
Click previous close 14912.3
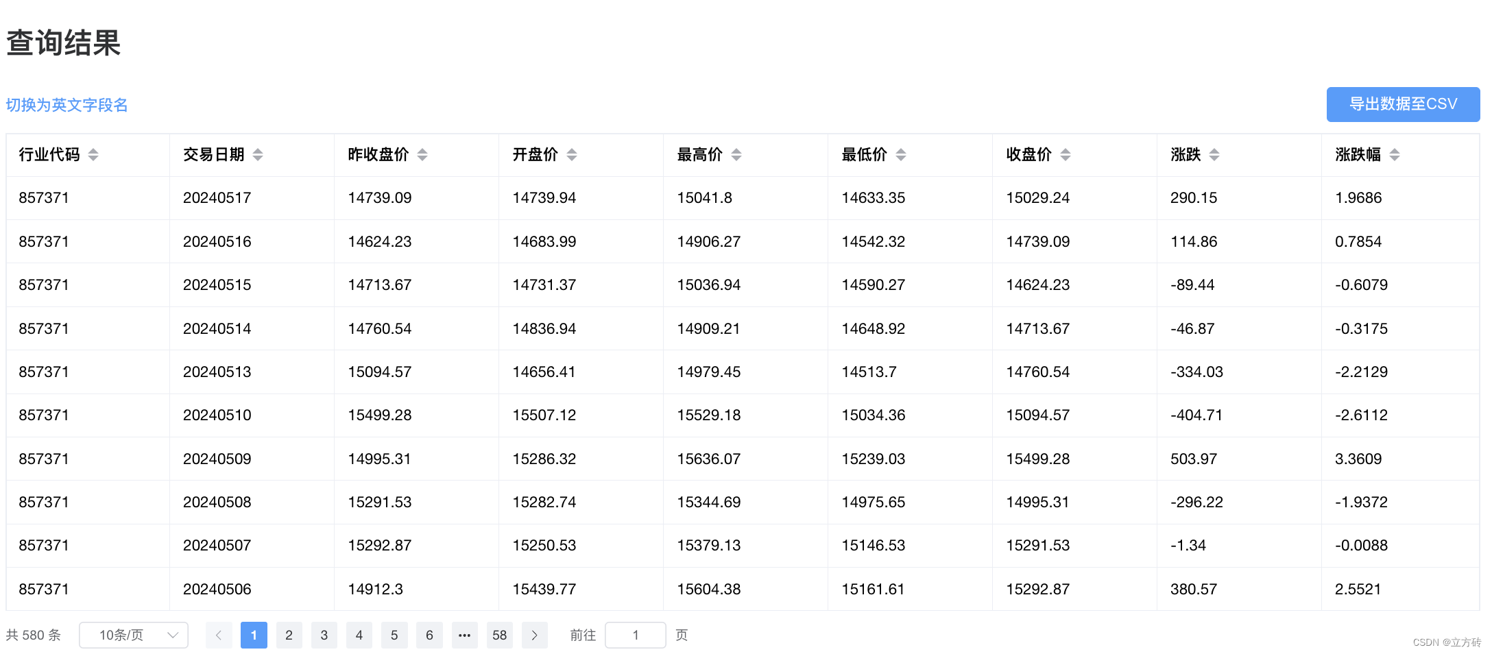(x=376, y=590)
